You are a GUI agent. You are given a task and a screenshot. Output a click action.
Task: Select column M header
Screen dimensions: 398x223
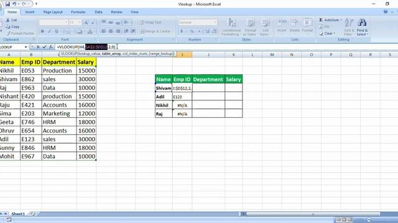point(272,55)
